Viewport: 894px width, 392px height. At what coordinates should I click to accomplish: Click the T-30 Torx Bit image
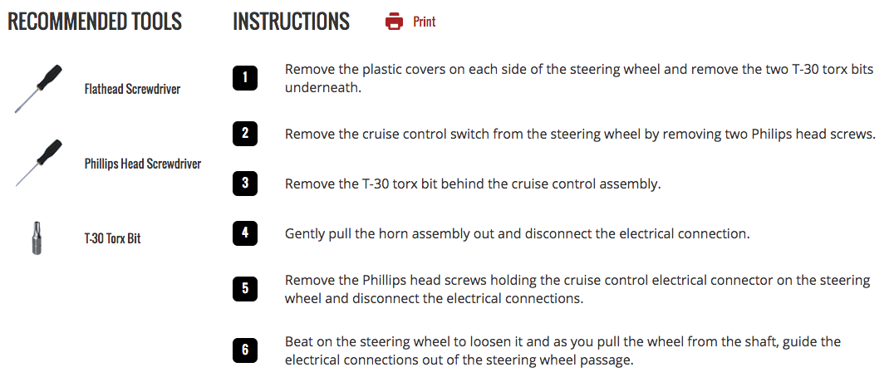(x=37, y=238)
